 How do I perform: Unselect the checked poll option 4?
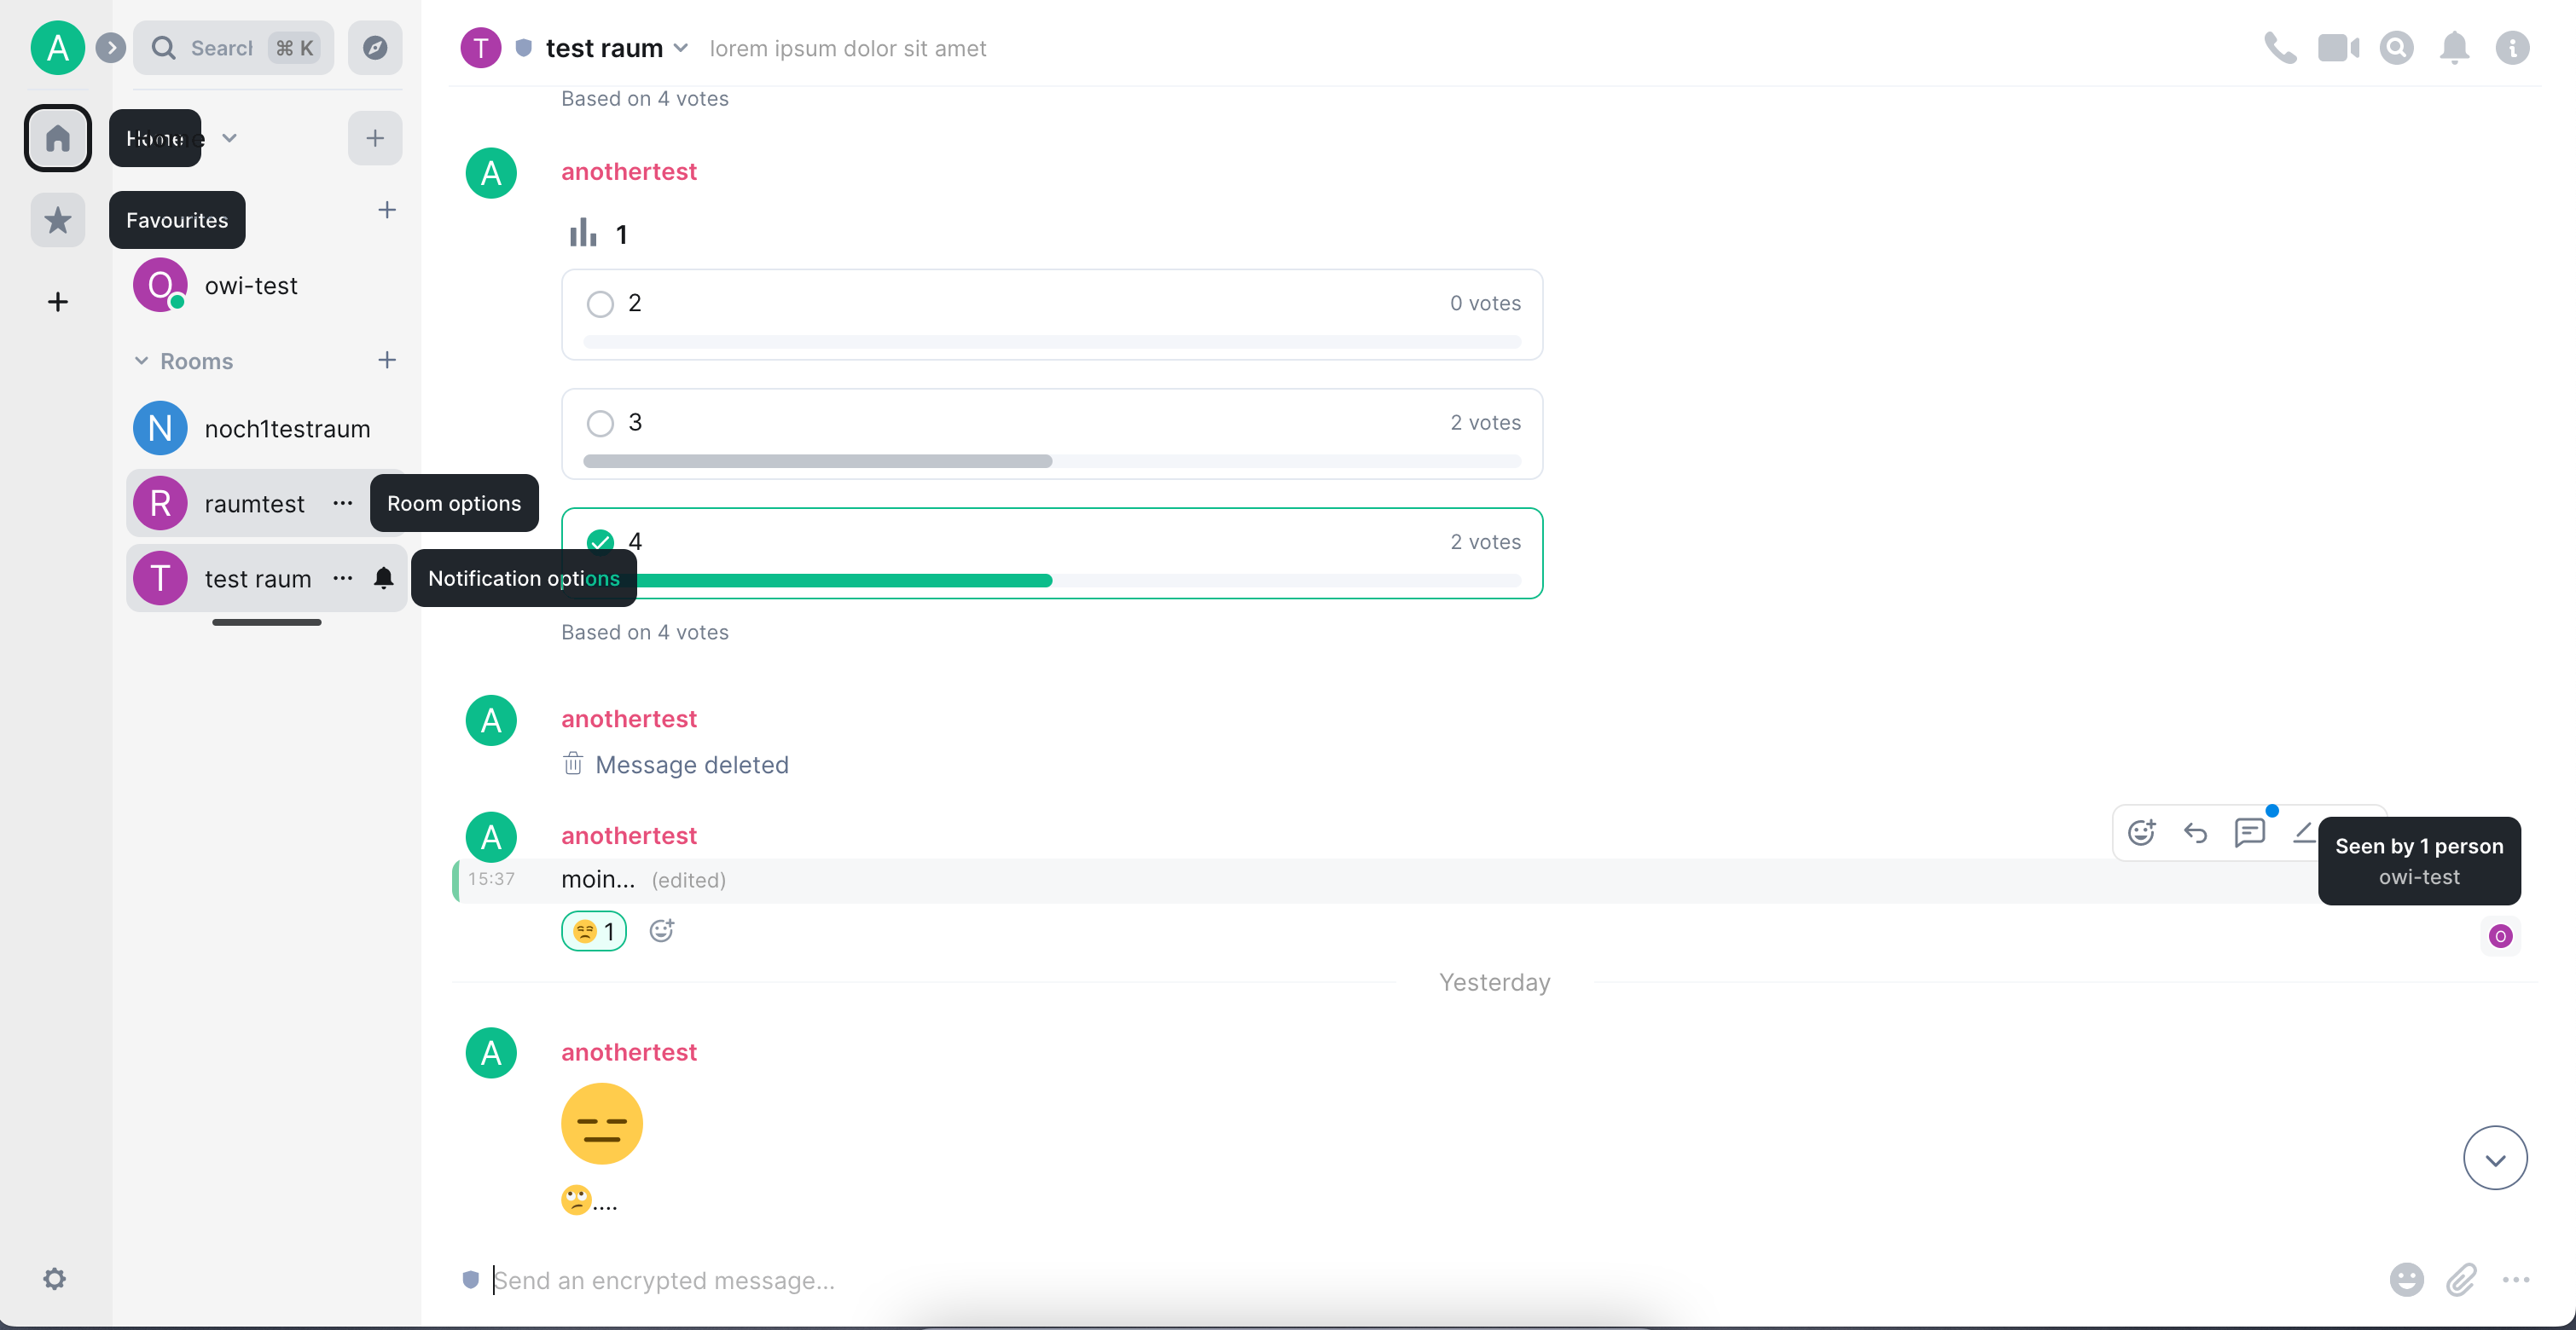599,541
